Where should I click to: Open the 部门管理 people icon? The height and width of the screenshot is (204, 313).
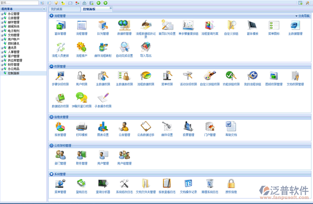pos(60,155)
